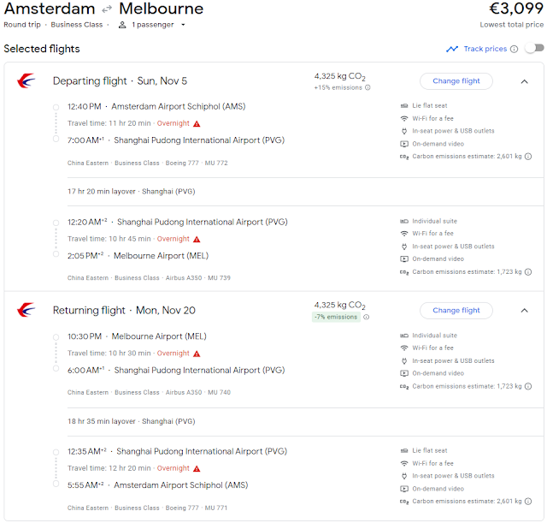
Task: Click the Track prices info icon
Action: [514, 49]
